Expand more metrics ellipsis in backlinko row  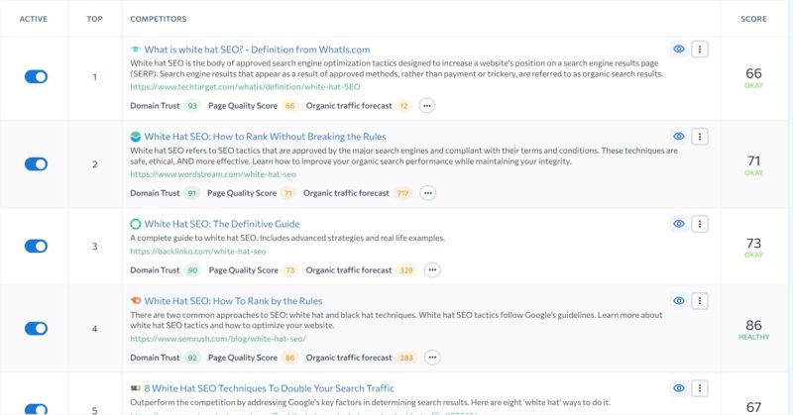[432, 270]
